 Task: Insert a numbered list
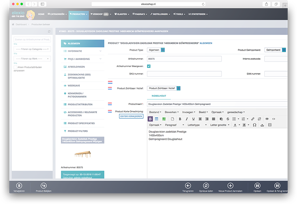click(243, 119)
